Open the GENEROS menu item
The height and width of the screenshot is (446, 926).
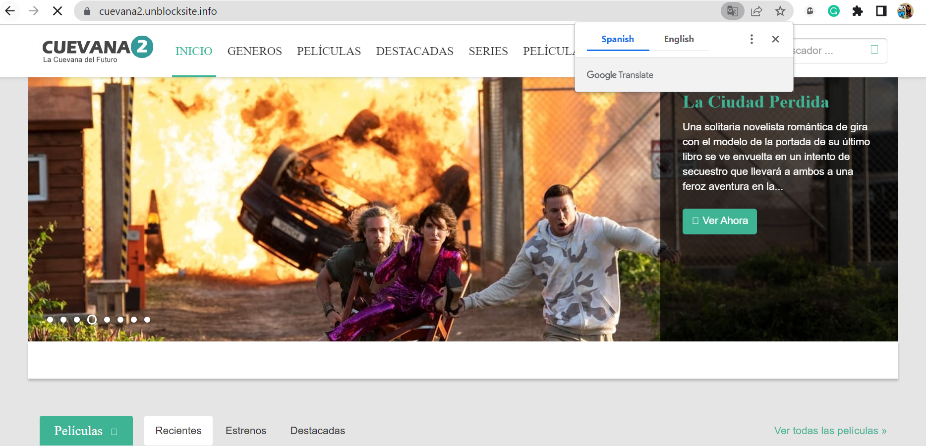pos(254,51)
